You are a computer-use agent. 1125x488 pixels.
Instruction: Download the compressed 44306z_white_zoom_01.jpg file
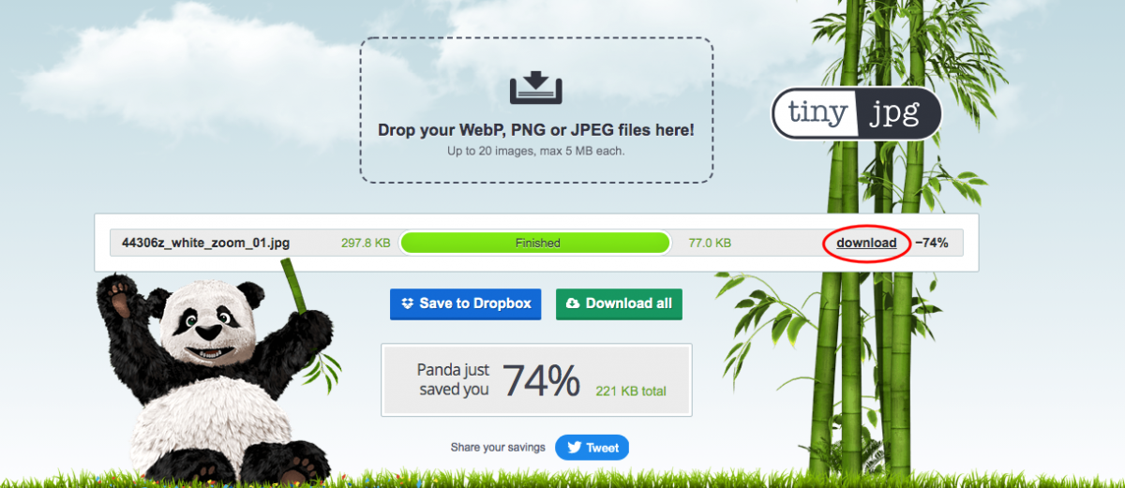866,243
